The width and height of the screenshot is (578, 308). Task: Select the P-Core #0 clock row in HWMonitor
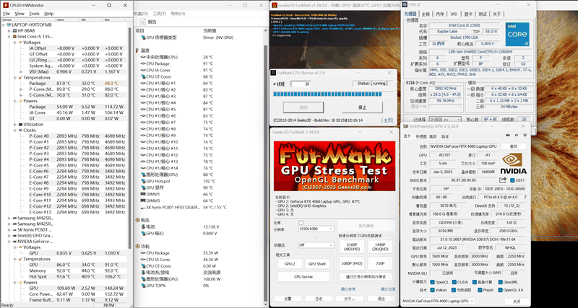(x=77, y=136)
